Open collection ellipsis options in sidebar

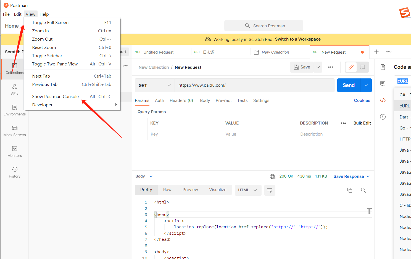click(125, 66)
